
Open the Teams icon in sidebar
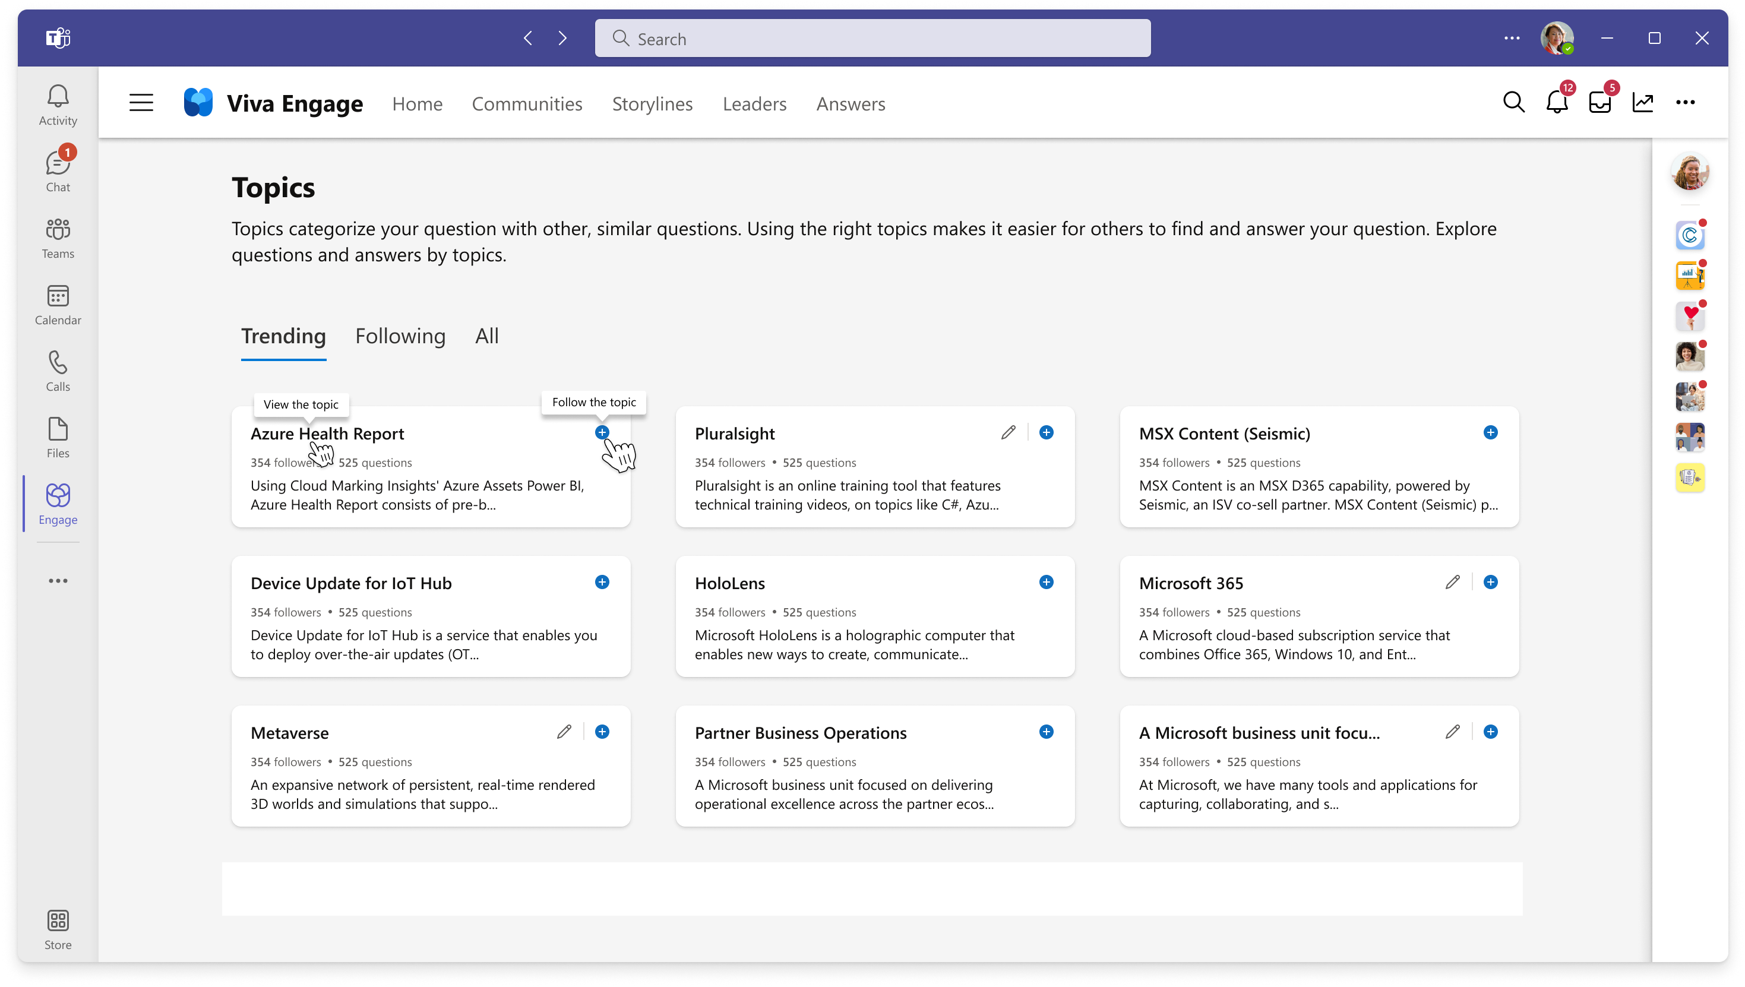[x=56, y=237]
